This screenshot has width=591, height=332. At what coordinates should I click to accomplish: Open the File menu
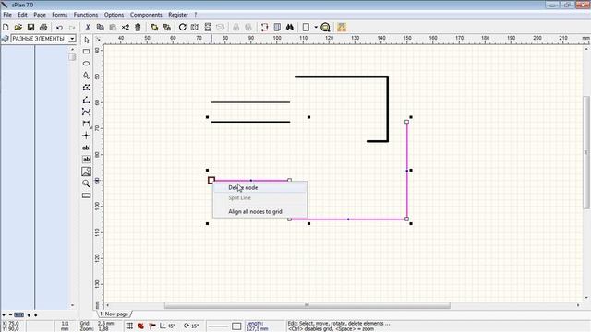tap(7, 15)
